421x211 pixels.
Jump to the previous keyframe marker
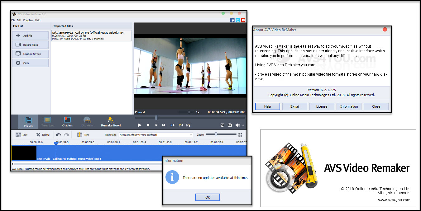[x=180, y=125]
